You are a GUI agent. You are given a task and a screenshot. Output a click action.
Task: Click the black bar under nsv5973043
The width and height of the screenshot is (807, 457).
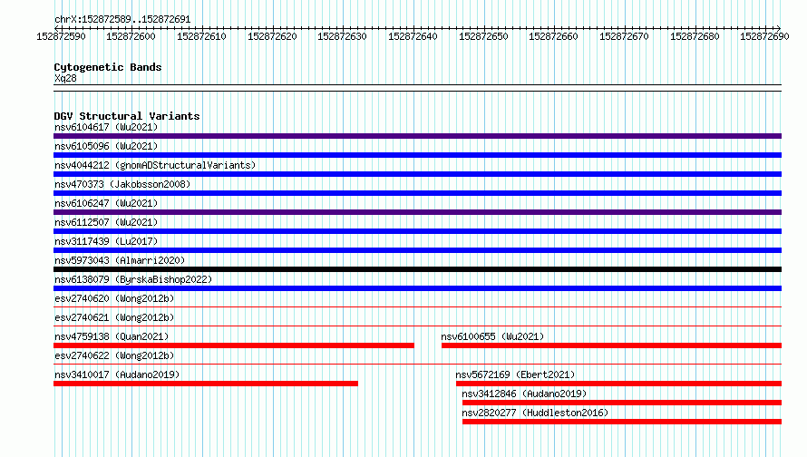[417, 269]
